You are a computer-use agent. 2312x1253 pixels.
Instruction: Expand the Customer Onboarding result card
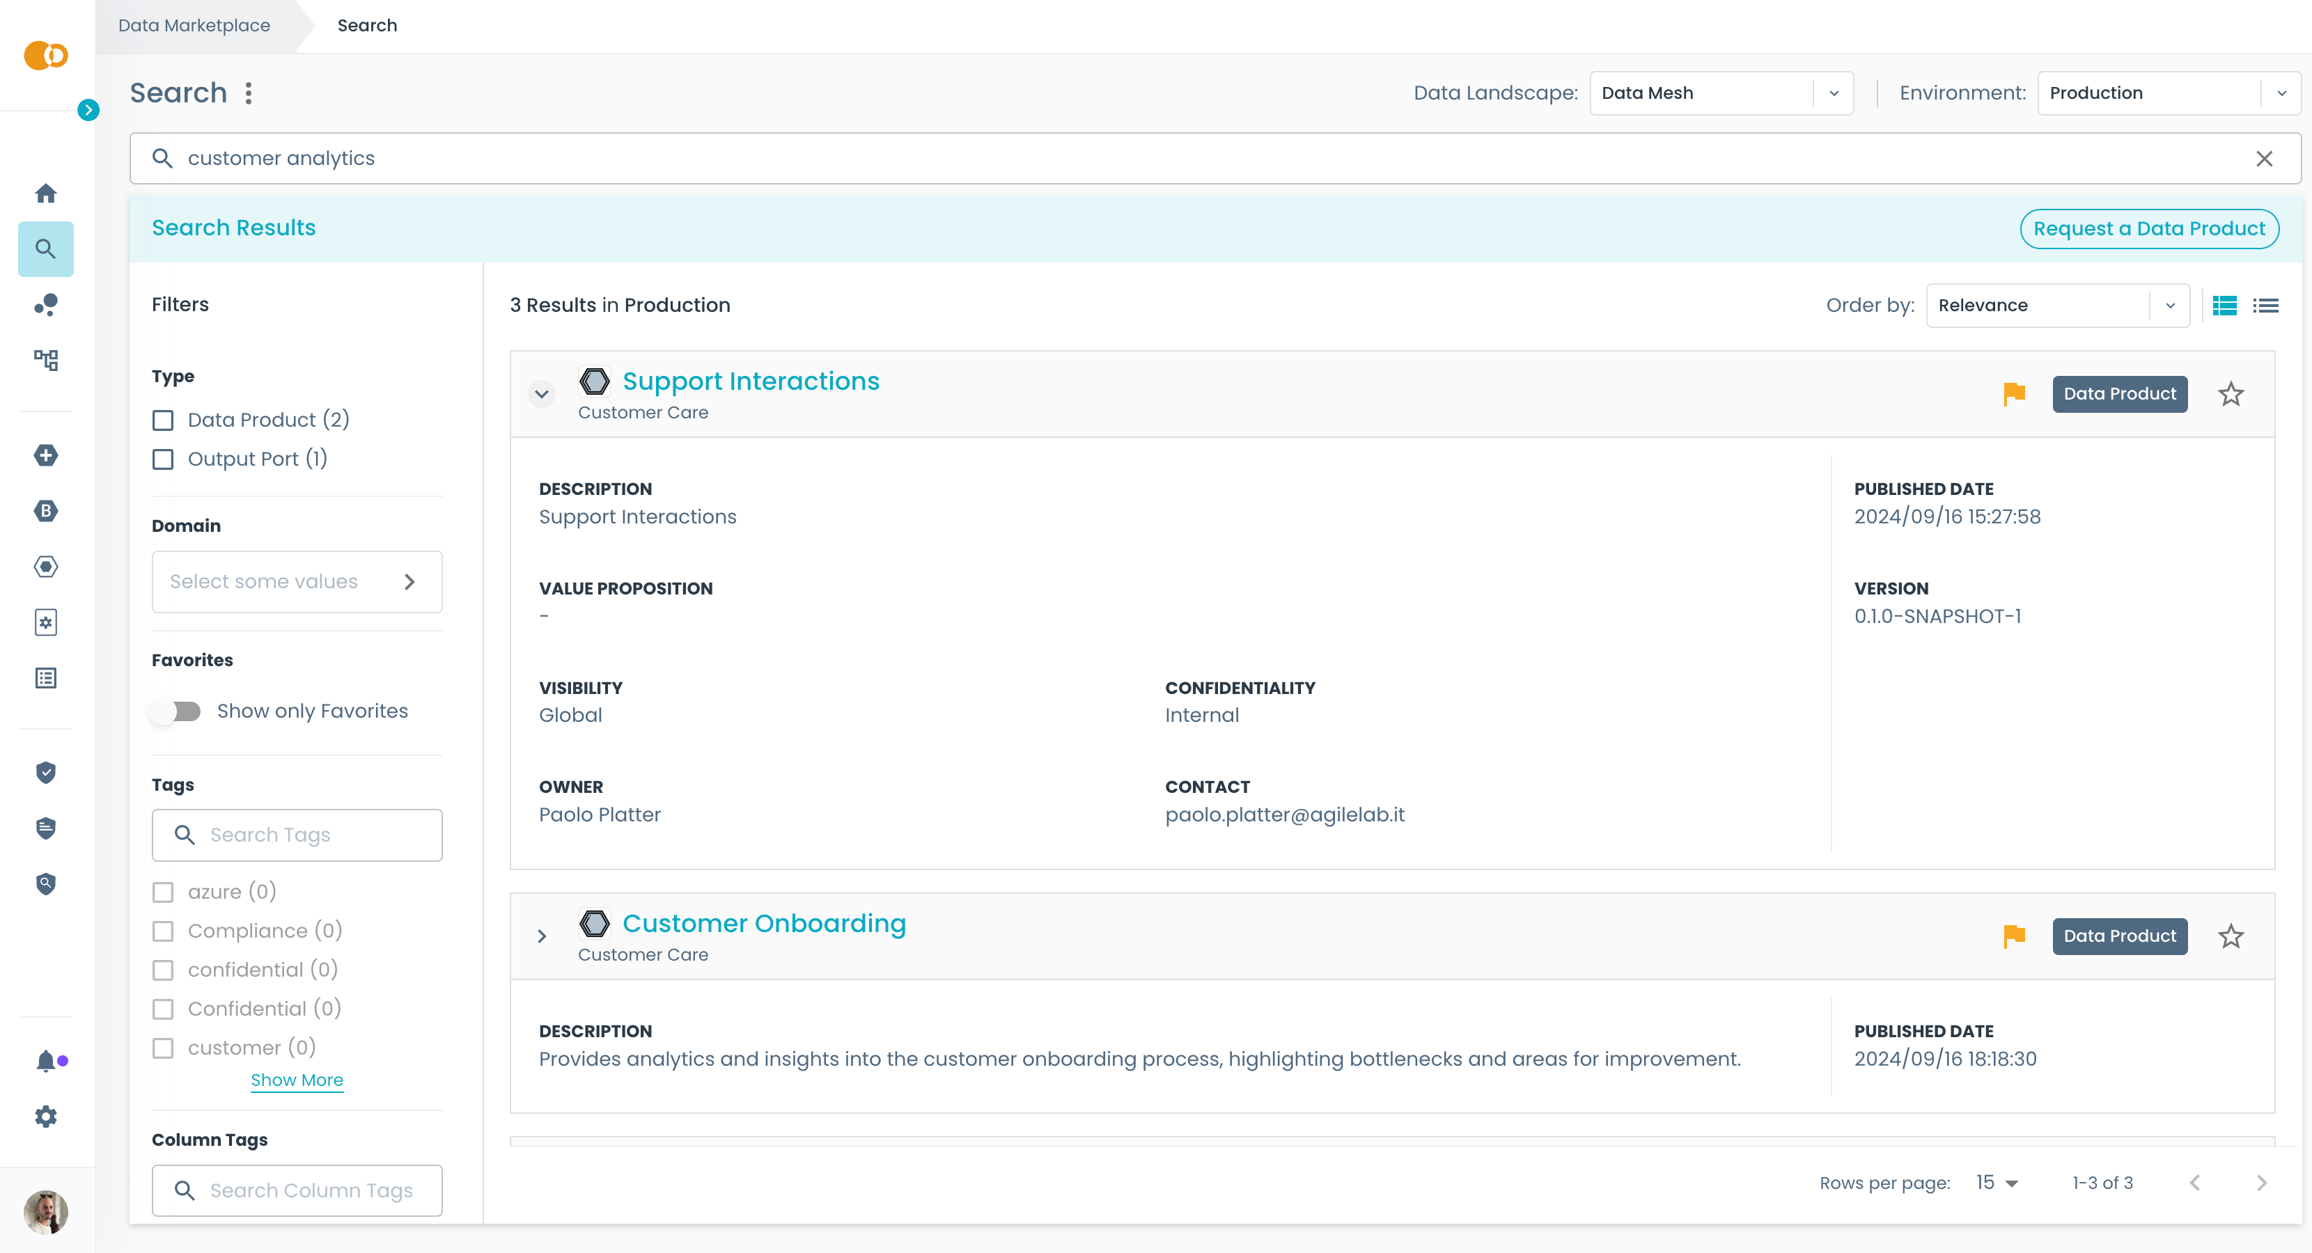[x=541, y=936]
